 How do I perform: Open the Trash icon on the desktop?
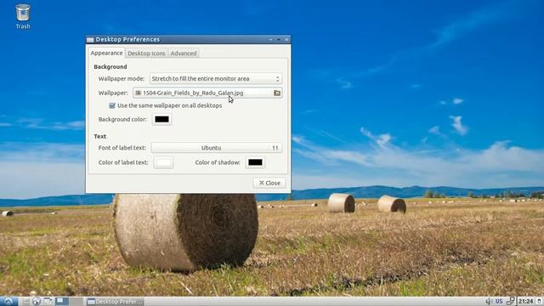click(x=23, y=16)
